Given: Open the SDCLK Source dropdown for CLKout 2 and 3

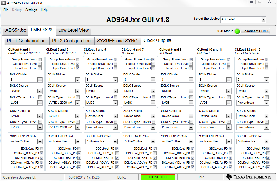Looking at the screenshot, I should (x=77, y=116).
